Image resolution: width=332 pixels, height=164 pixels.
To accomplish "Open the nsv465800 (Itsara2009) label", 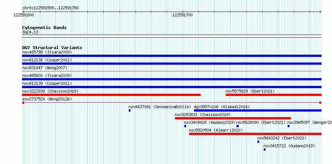I will [x=47, y=75].
